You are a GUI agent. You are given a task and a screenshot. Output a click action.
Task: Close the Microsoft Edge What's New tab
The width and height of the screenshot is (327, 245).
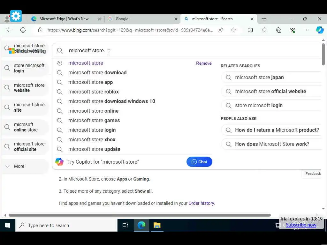100,19
